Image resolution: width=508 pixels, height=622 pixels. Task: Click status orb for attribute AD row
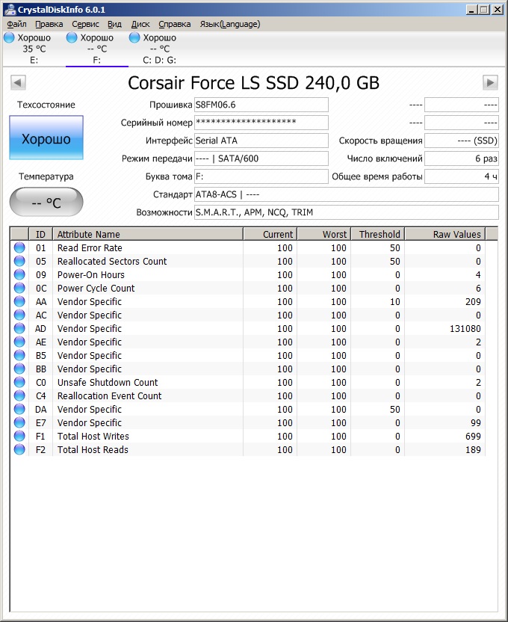(19, 329)
